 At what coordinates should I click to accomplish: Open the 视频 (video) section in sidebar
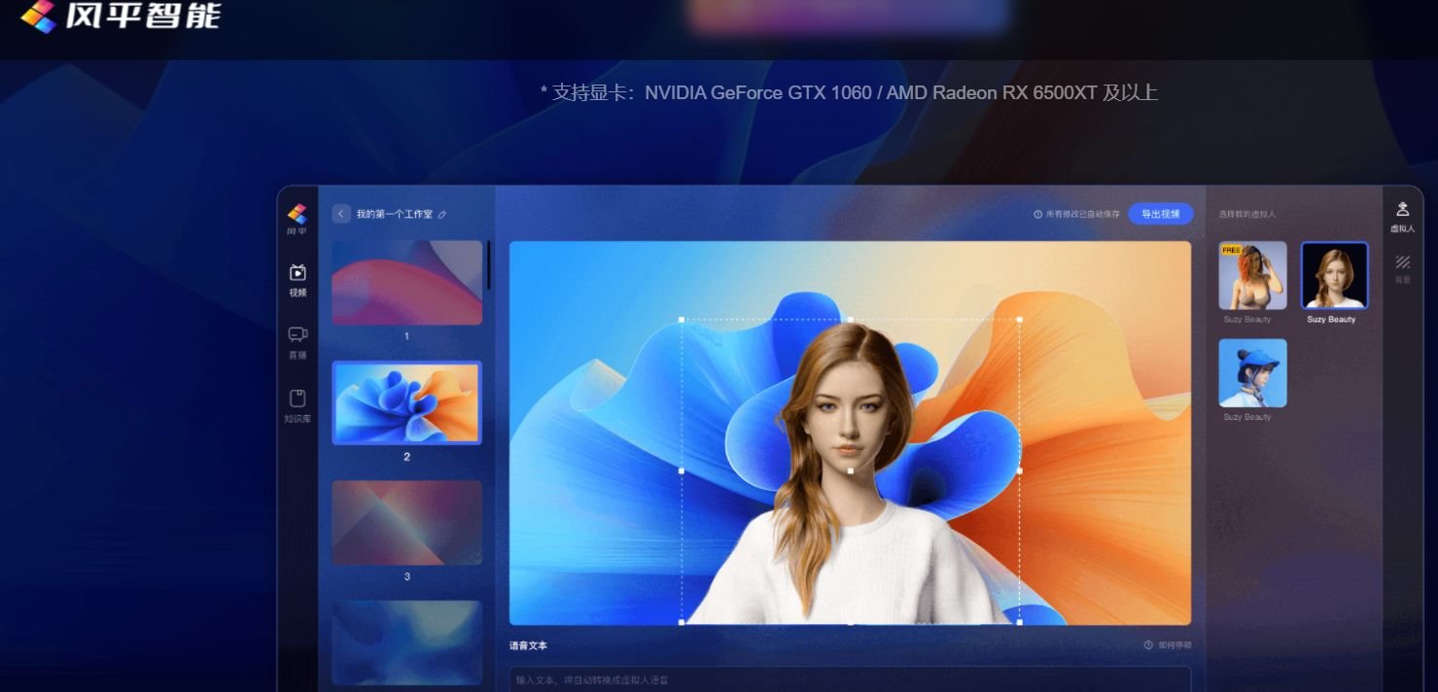coord(298,279)
